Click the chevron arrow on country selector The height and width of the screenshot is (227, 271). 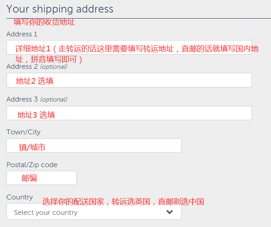point(170,212)
